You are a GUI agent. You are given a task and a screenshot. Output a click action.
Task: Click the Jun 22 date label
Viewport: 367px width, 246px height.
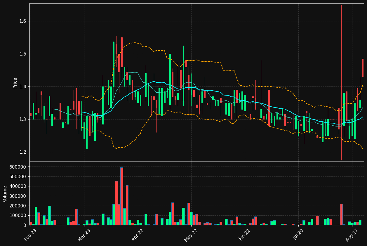245,235
